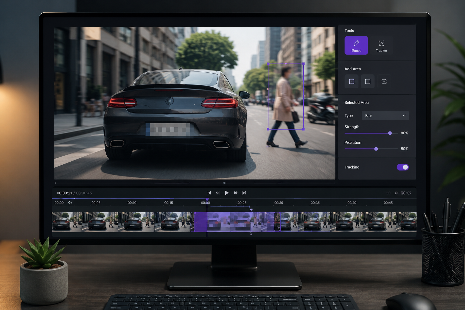Click the Strength slider handle
The width and height of the screenshot is (465, 310).
tap(390, 133)
